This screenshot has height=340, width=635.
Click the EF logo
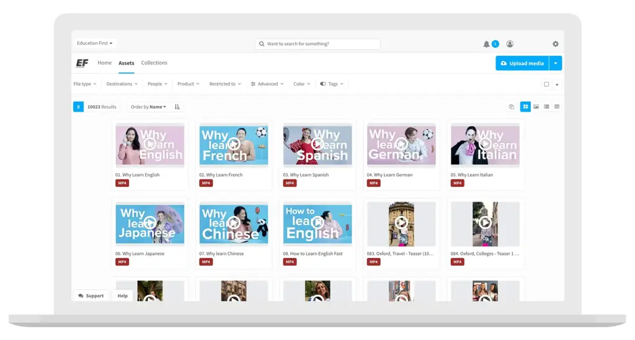coord(82,63)
